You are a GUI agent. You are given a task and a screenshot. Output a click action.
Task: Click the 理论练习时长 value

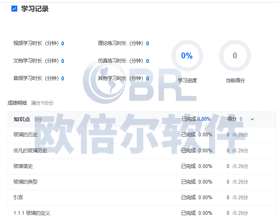pos(148,43)
